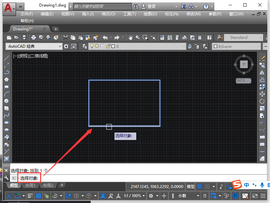Select the Polygon draw tool
Viewport: 270px width, 203px height.
point(7,80)
